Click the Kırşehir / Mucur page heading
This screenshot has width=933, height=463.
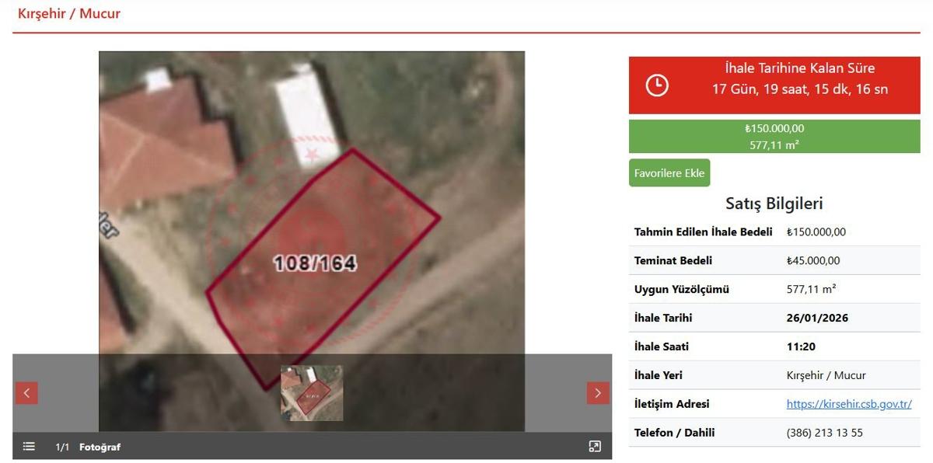(x=69, y=13)
